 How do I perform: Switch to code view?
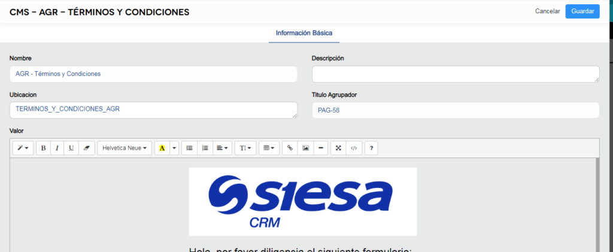(354, 148)
